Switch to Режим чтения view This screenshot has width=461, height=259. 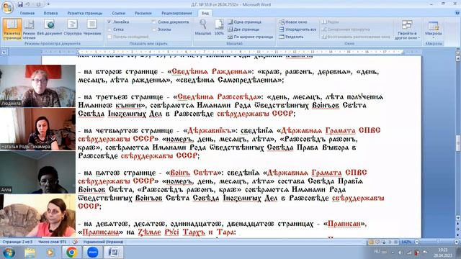point(29,29)
